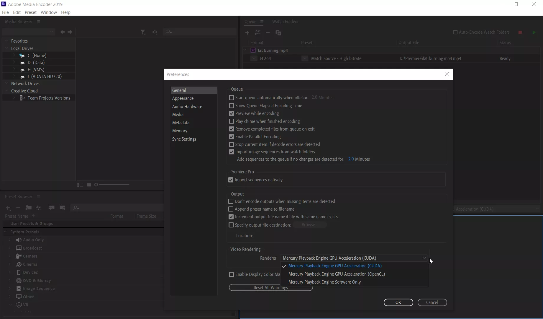543x319 pixels.
Task: Disable Preview while encoding checkbox
Action: pos(232,113)
